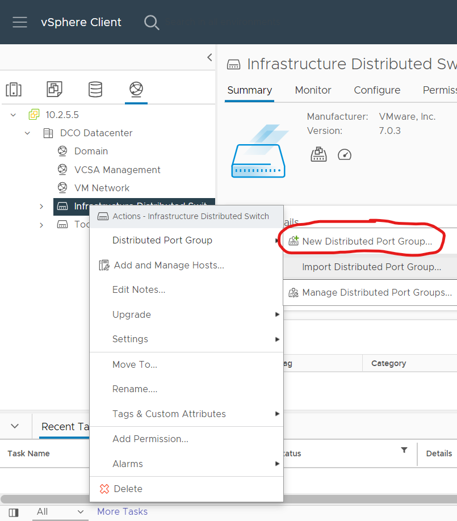Open the Alarms submenu
This screenshot has height=521, width=457.
point(186,464)
